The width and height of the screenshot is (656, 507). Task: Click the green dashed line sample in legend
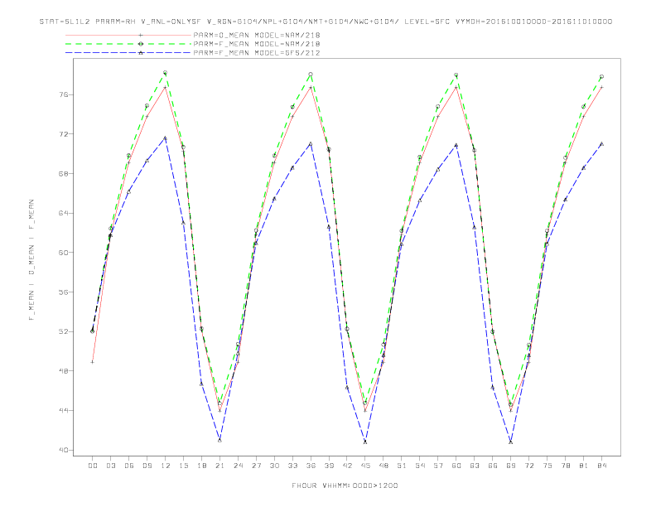pyautogui.click(x=128, y=44)
